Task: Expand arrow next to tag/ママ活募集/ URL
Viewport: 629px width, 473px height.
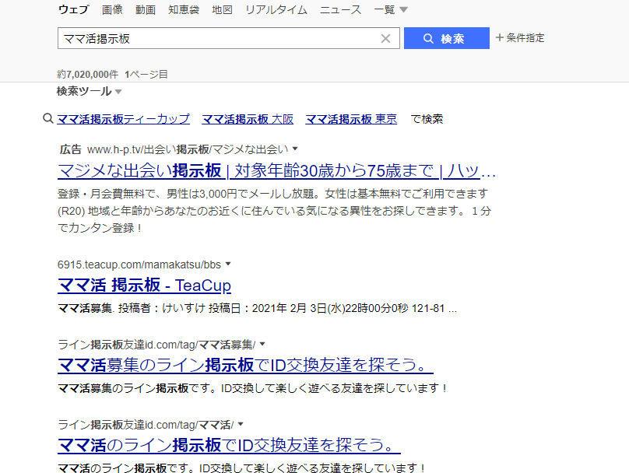Action: point(263,344)
